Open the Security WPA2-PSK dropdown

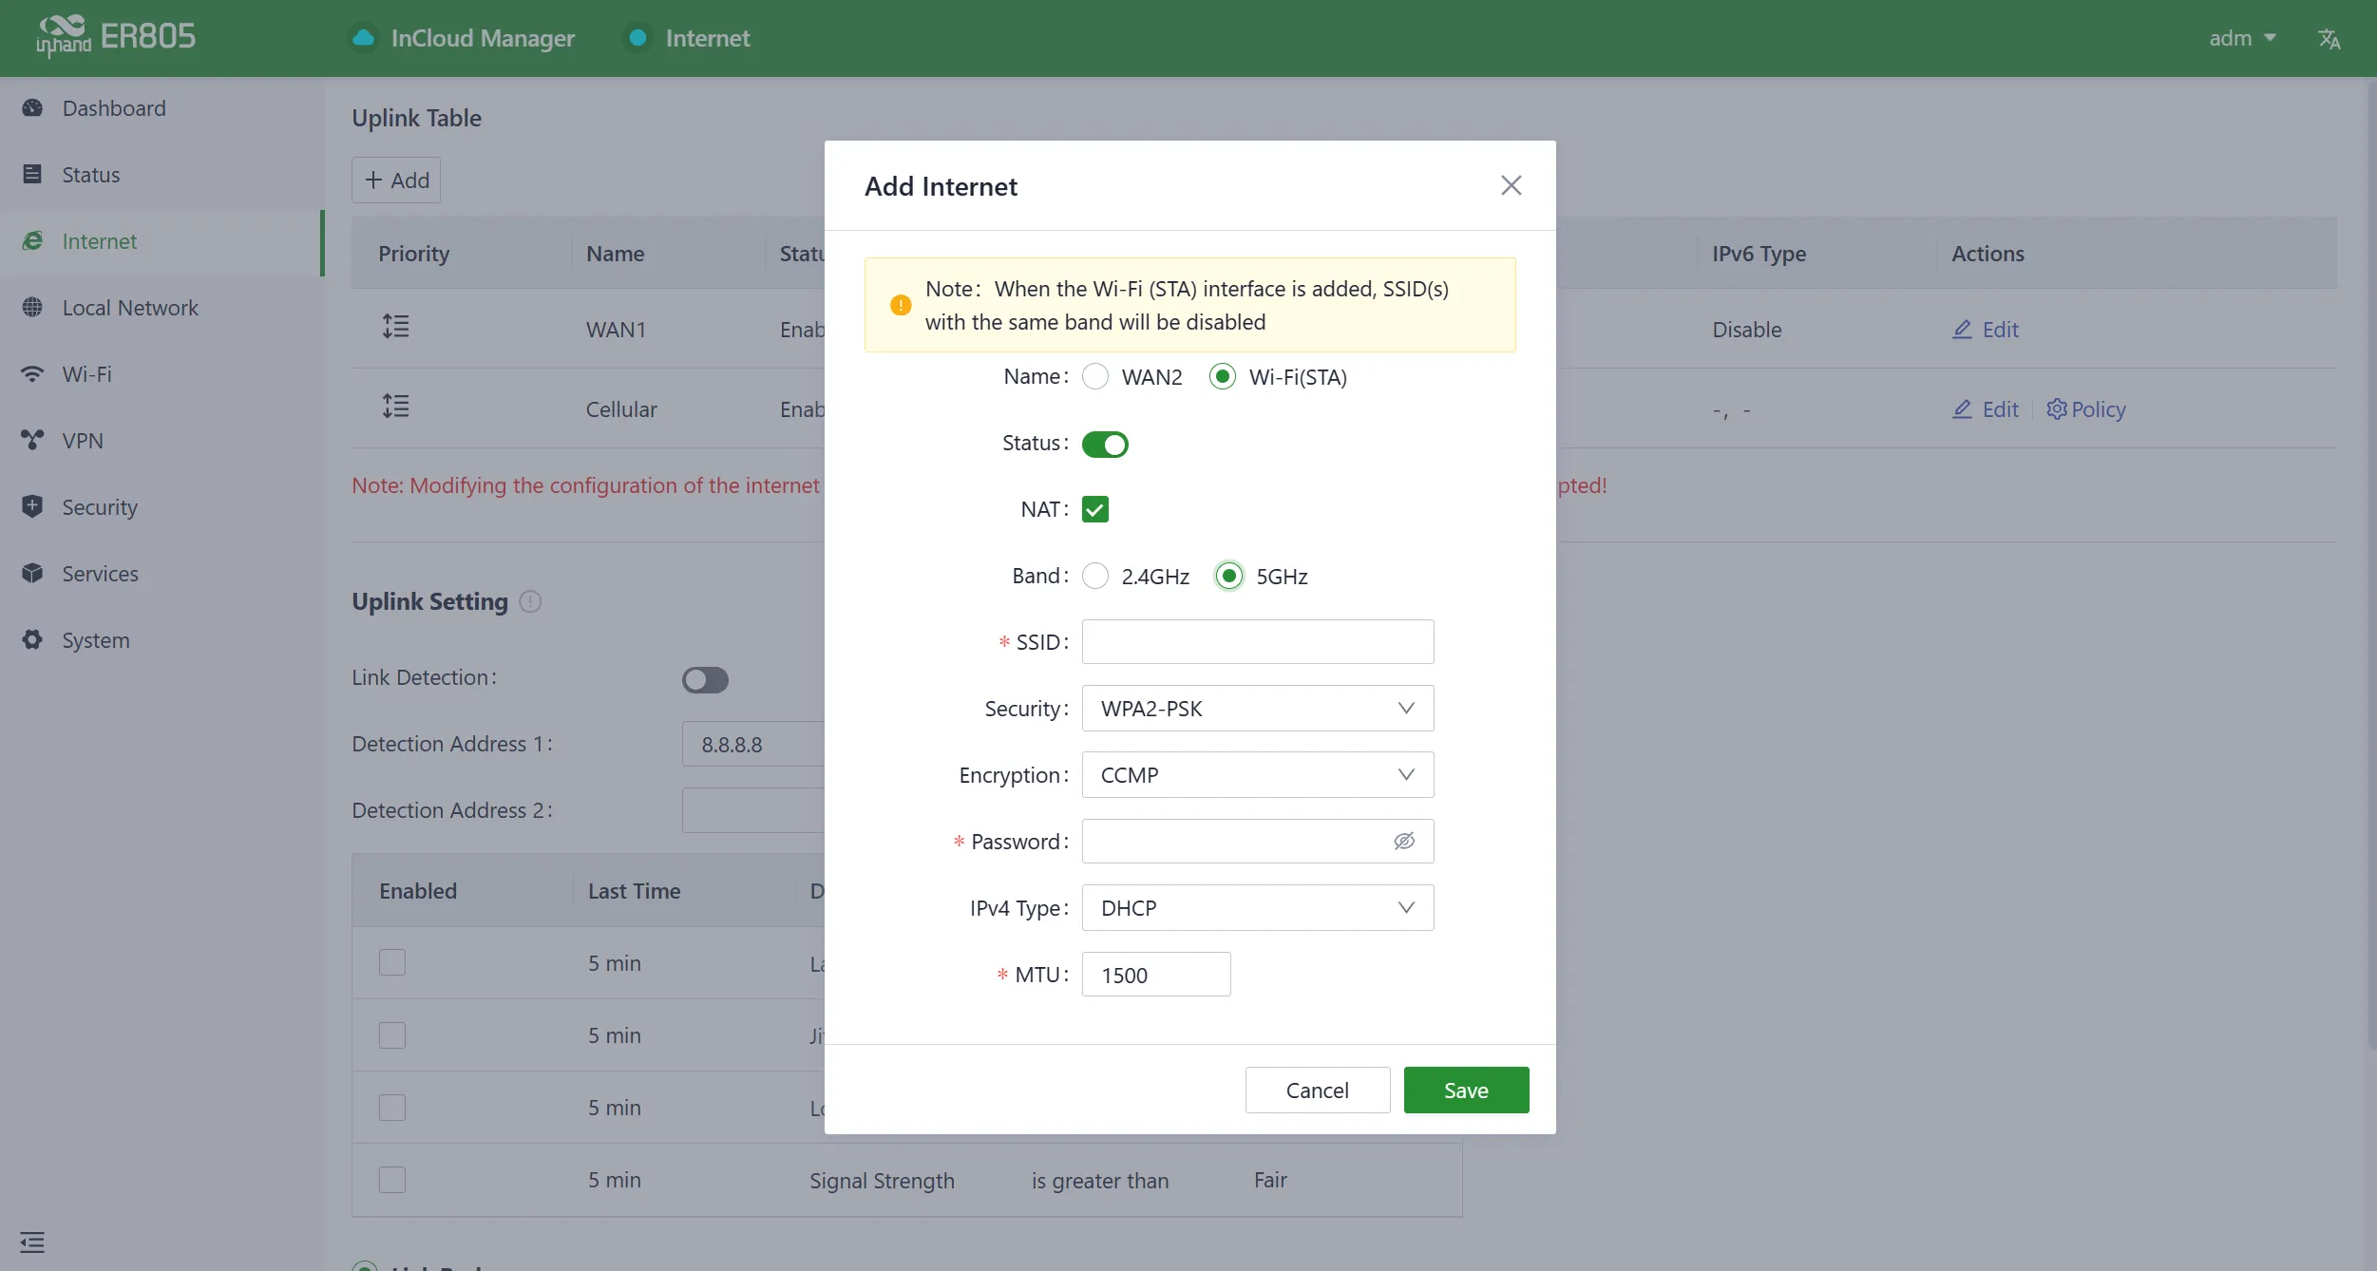click(1258, 709)
